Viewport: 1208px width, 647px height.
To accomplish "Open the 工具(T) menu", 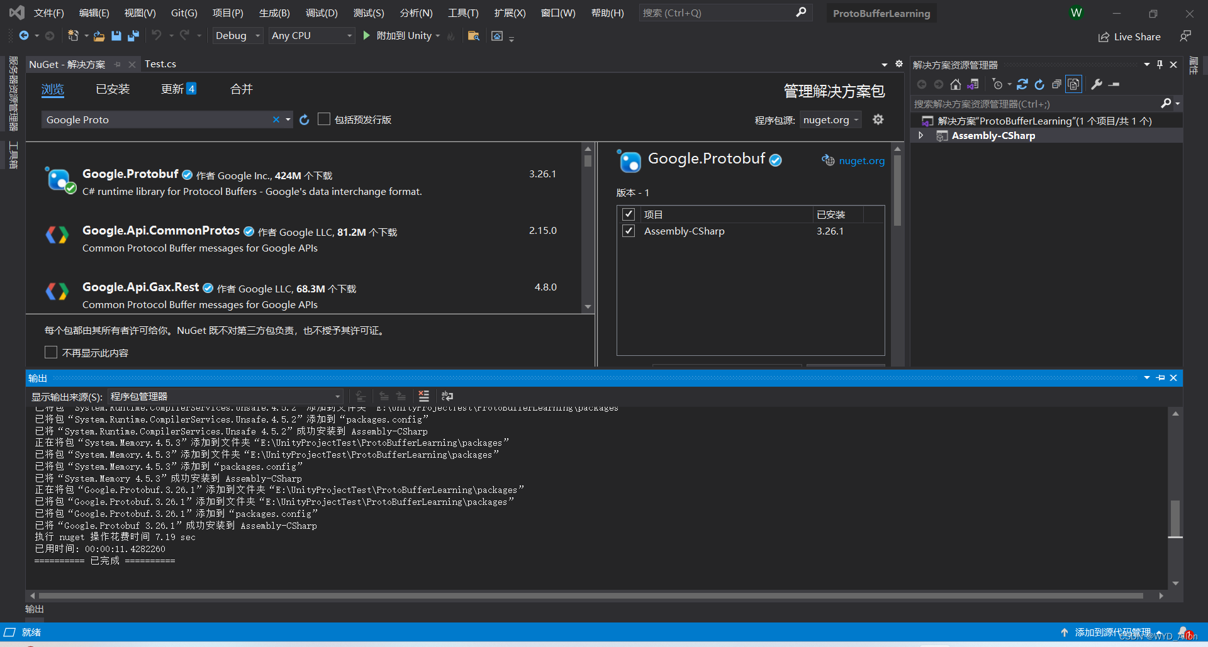I will [x=463, y=13].
